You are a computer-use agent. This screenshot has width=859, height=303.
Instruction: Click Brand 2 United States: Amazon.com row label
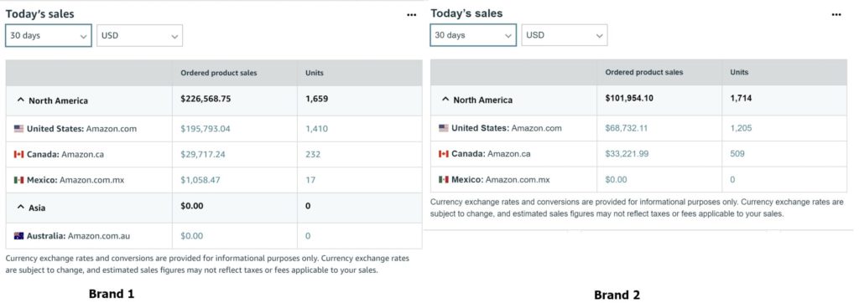coord(507,128)
